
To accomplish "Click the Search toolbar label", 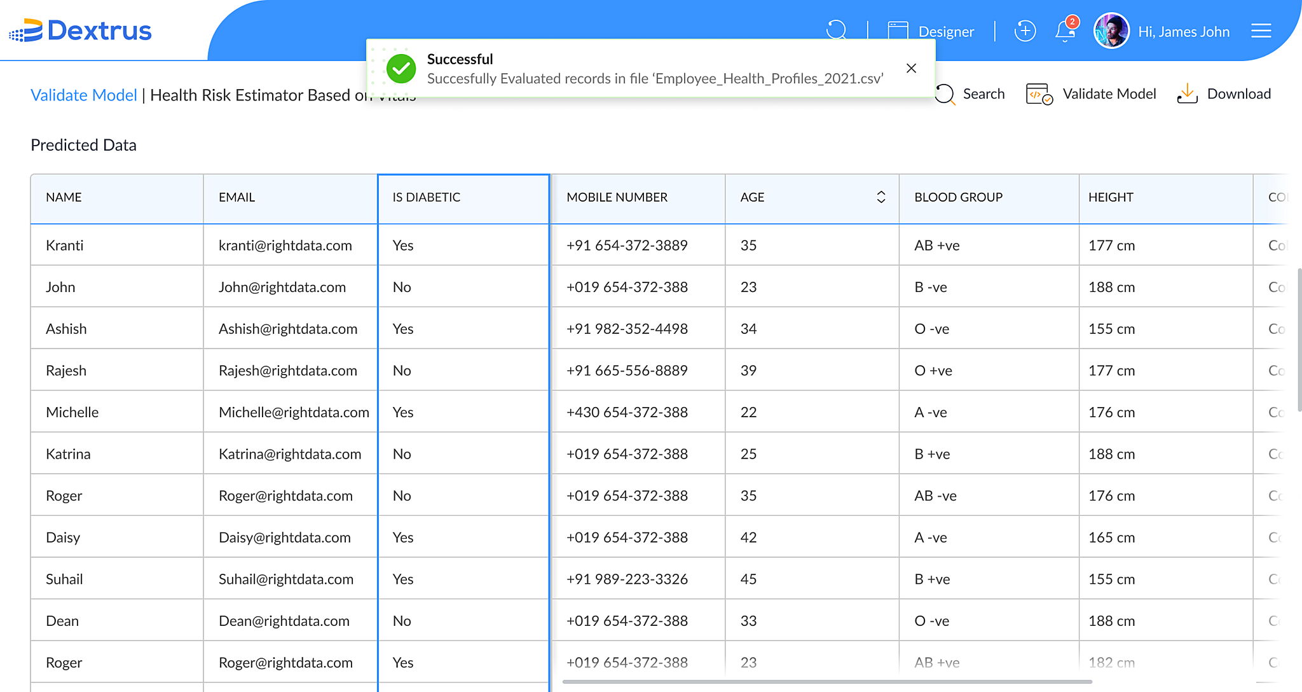I will (x=984, y=93).
